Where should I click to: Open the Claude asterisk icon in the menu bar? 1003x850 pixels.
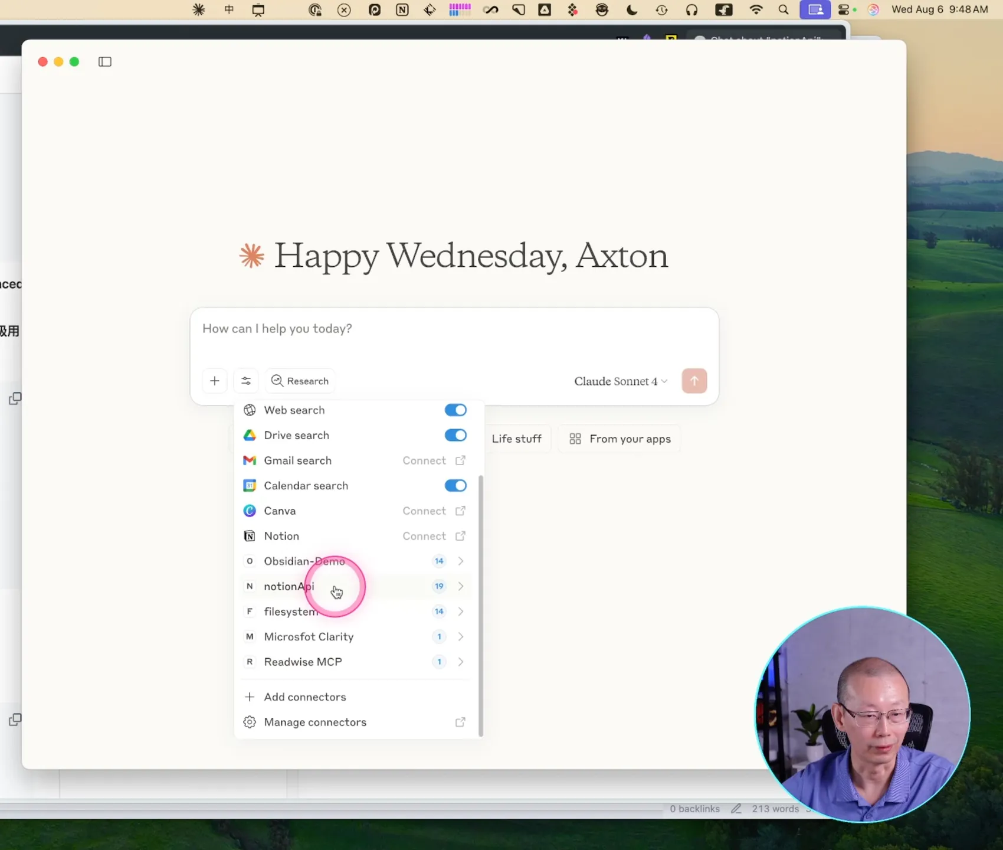click(x=199, y=9)
